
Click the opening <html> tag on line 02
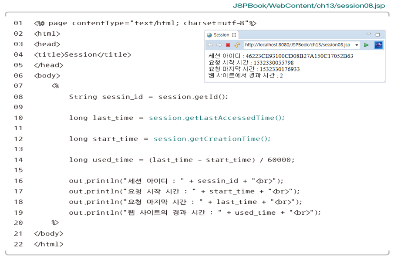point(47,34)
